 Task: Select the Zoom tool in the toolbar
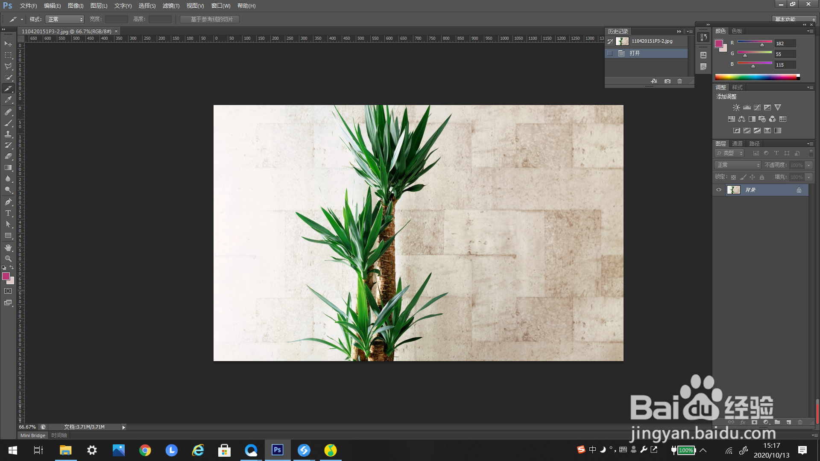click(x=8, y=259)
